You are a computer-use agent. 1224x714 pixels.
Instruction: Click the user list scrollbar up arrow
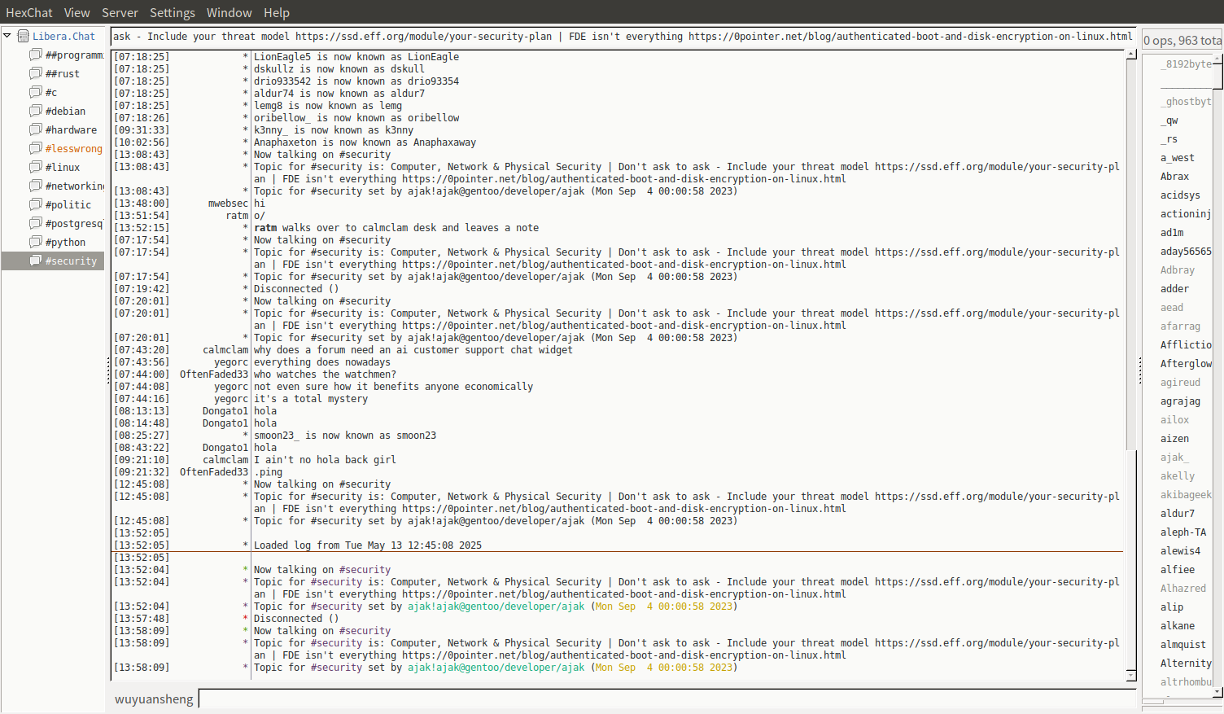click(1217, 59)
